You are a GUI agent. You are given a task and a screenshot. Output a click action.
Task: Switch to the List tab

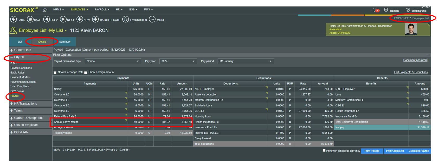pos(20,42)
